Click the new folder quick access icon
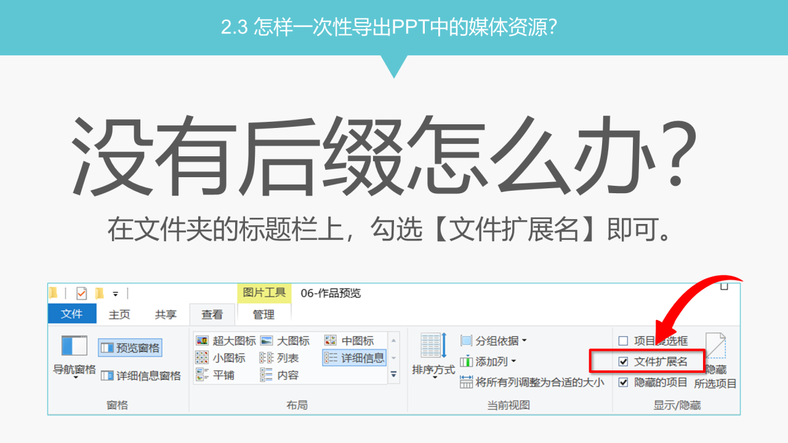This screenshot has height=443, width=788. [x=99, y=293]
